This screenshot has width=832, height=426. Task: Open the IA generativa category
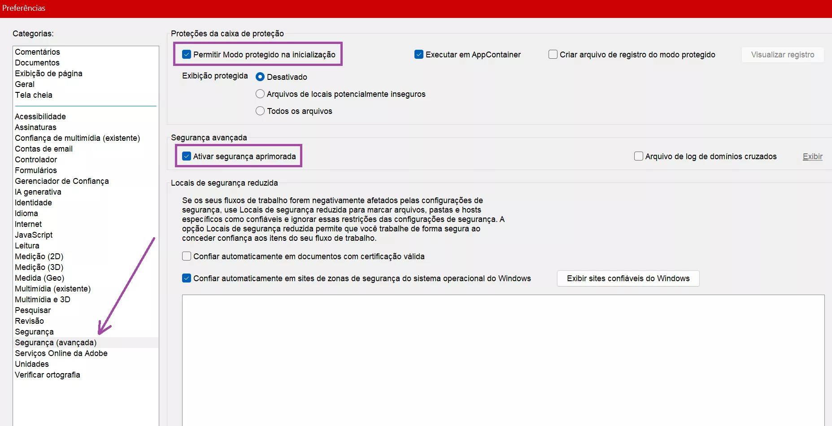pos(38,191)
